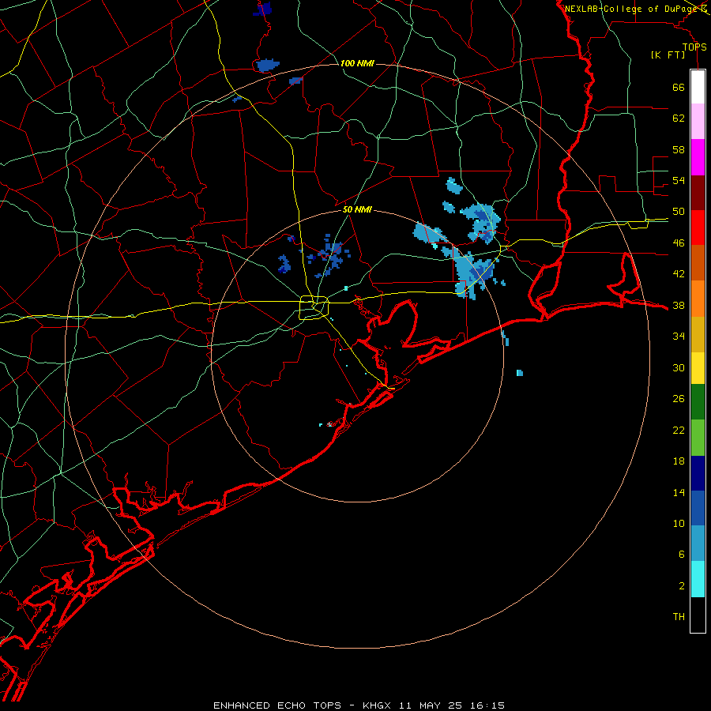Click the "KHGX" station identifier

[x=376, y=705]
